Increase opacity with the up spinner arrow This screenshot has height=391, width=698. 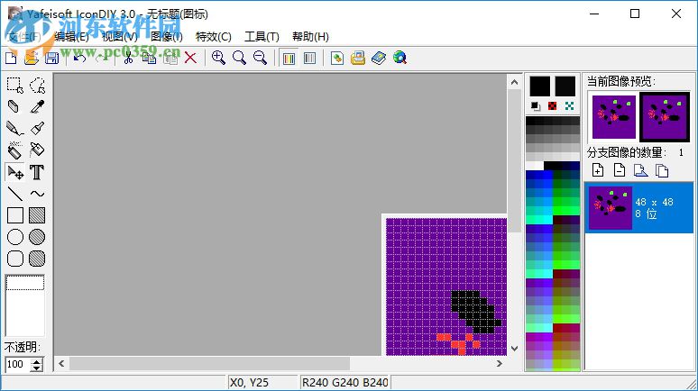point(37,361)
